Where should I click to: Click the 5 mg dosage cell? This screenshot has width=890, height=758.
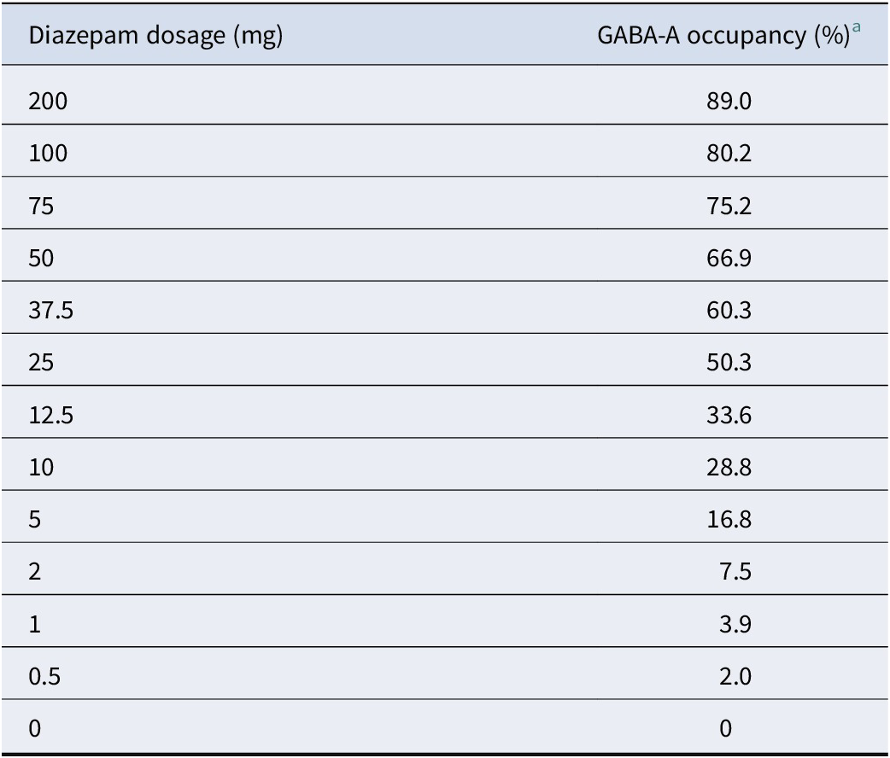(35, 520)
